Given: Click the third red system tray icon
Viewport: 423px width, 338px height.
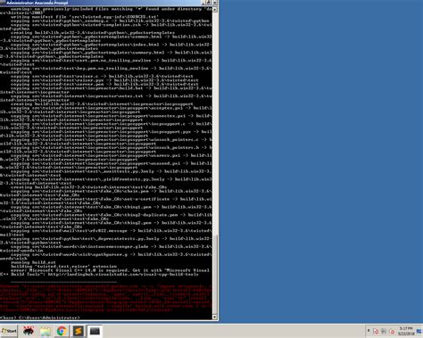Looking at the screenshot, I should click(x=392, y=331).
